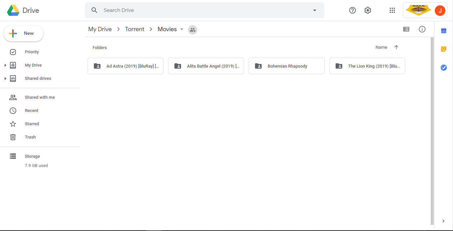Show details info panel
This screenshot has width=453, height=231.
[x=422, y=29]
